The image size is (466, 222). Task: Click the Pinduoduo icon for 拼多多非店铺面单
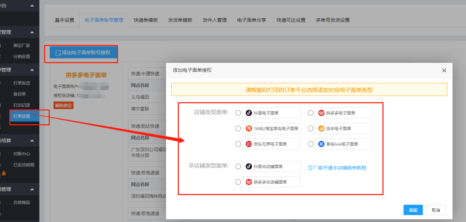pos(249,182)
